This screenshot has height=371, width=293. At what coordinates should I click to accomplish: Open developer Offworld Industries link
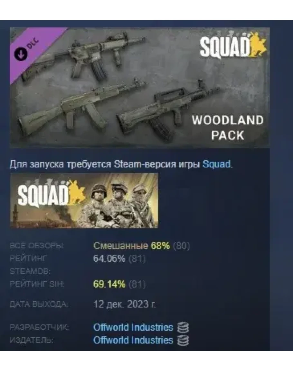point(133,327)
